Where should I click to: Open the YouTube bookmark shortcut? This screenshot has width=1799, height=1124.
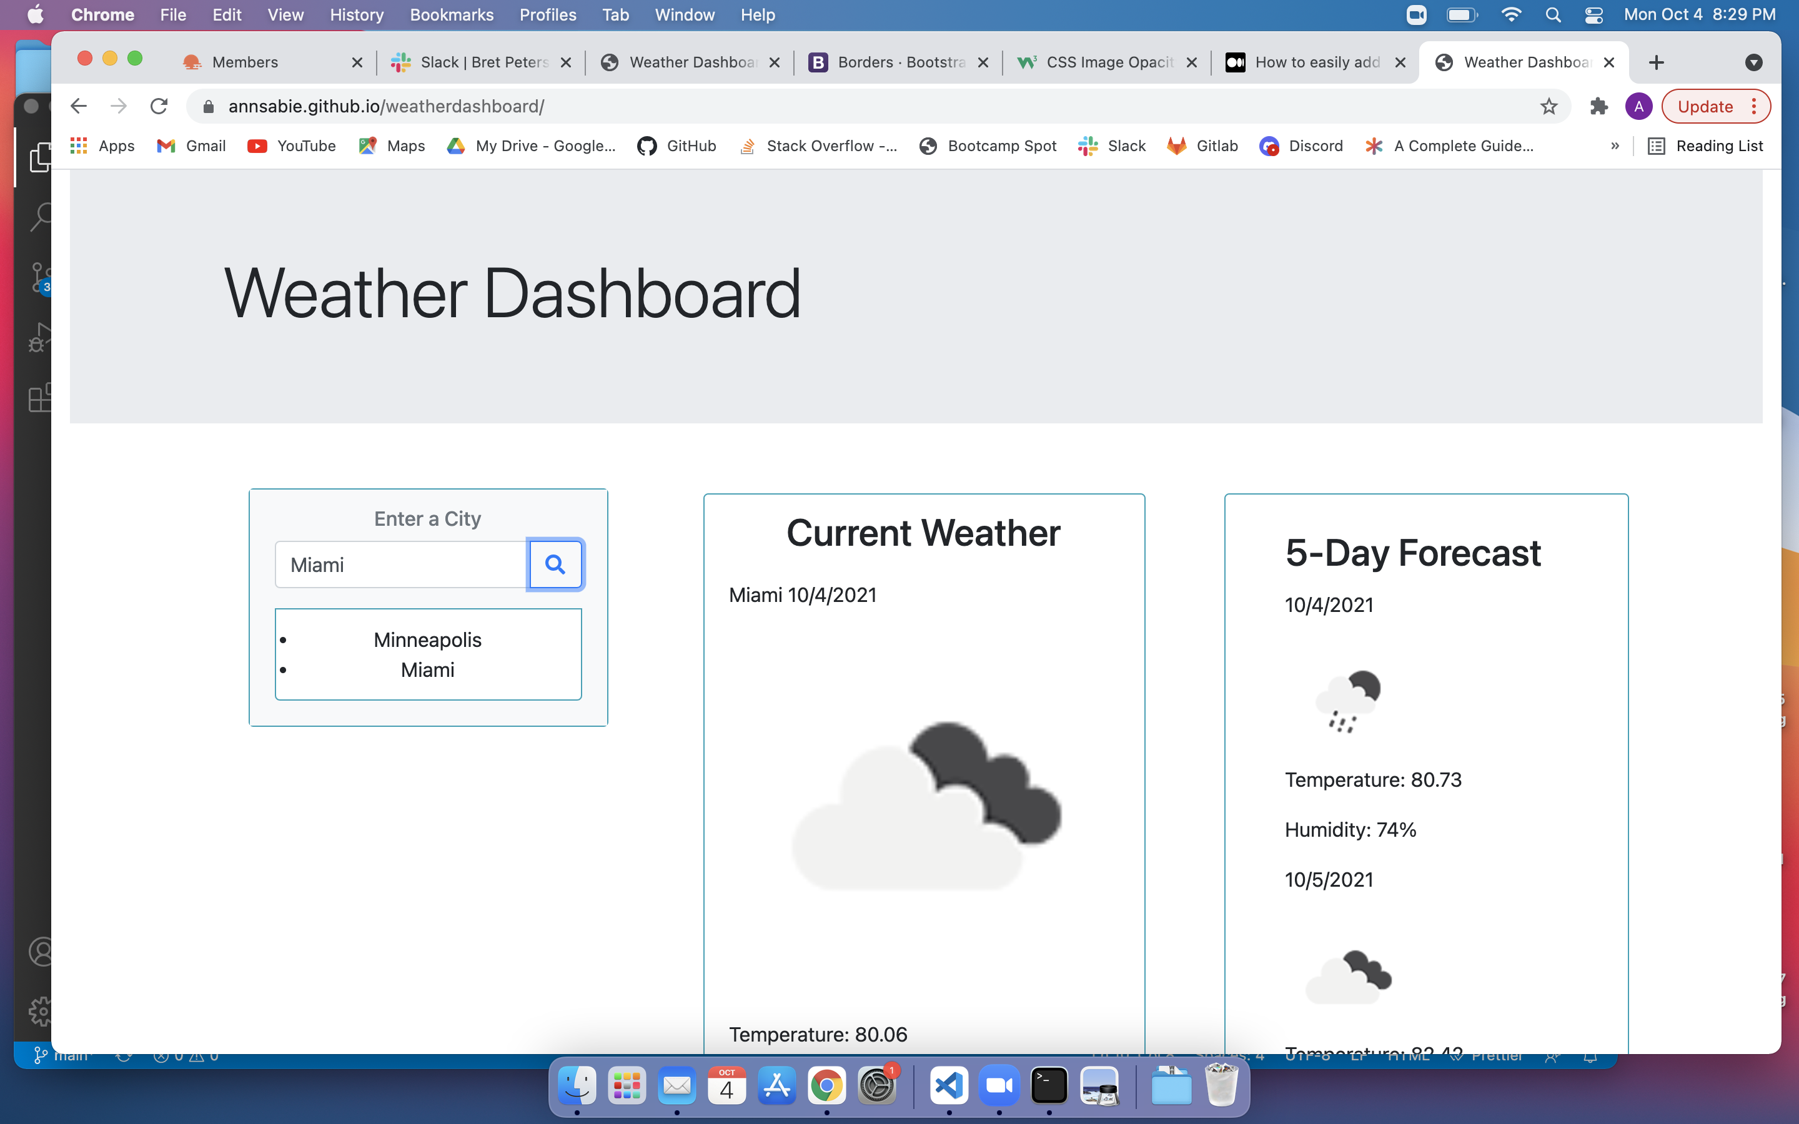tap(292, 145)
